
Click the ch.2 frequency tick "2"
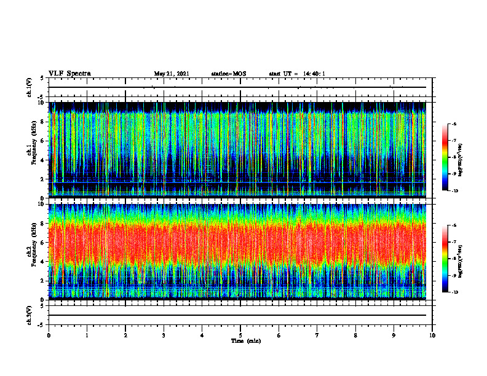tap(43, 281)
